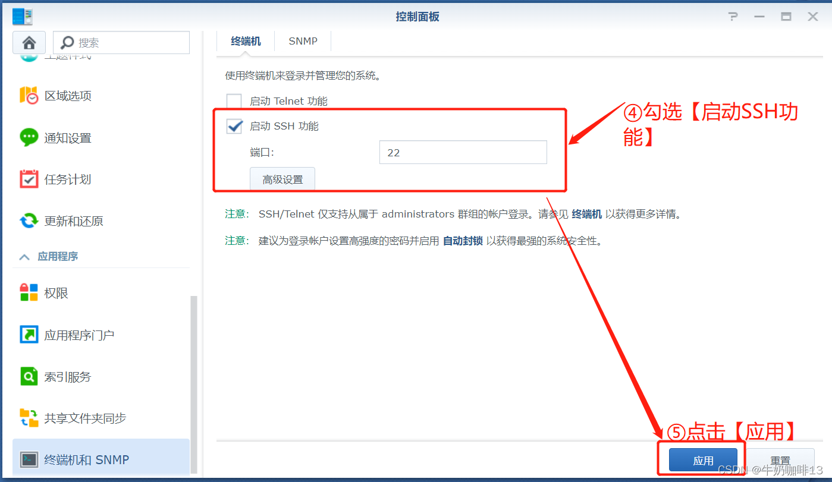Click the 应用 button to save
This screenshot has width=832, height=482.
coord(703,461)
